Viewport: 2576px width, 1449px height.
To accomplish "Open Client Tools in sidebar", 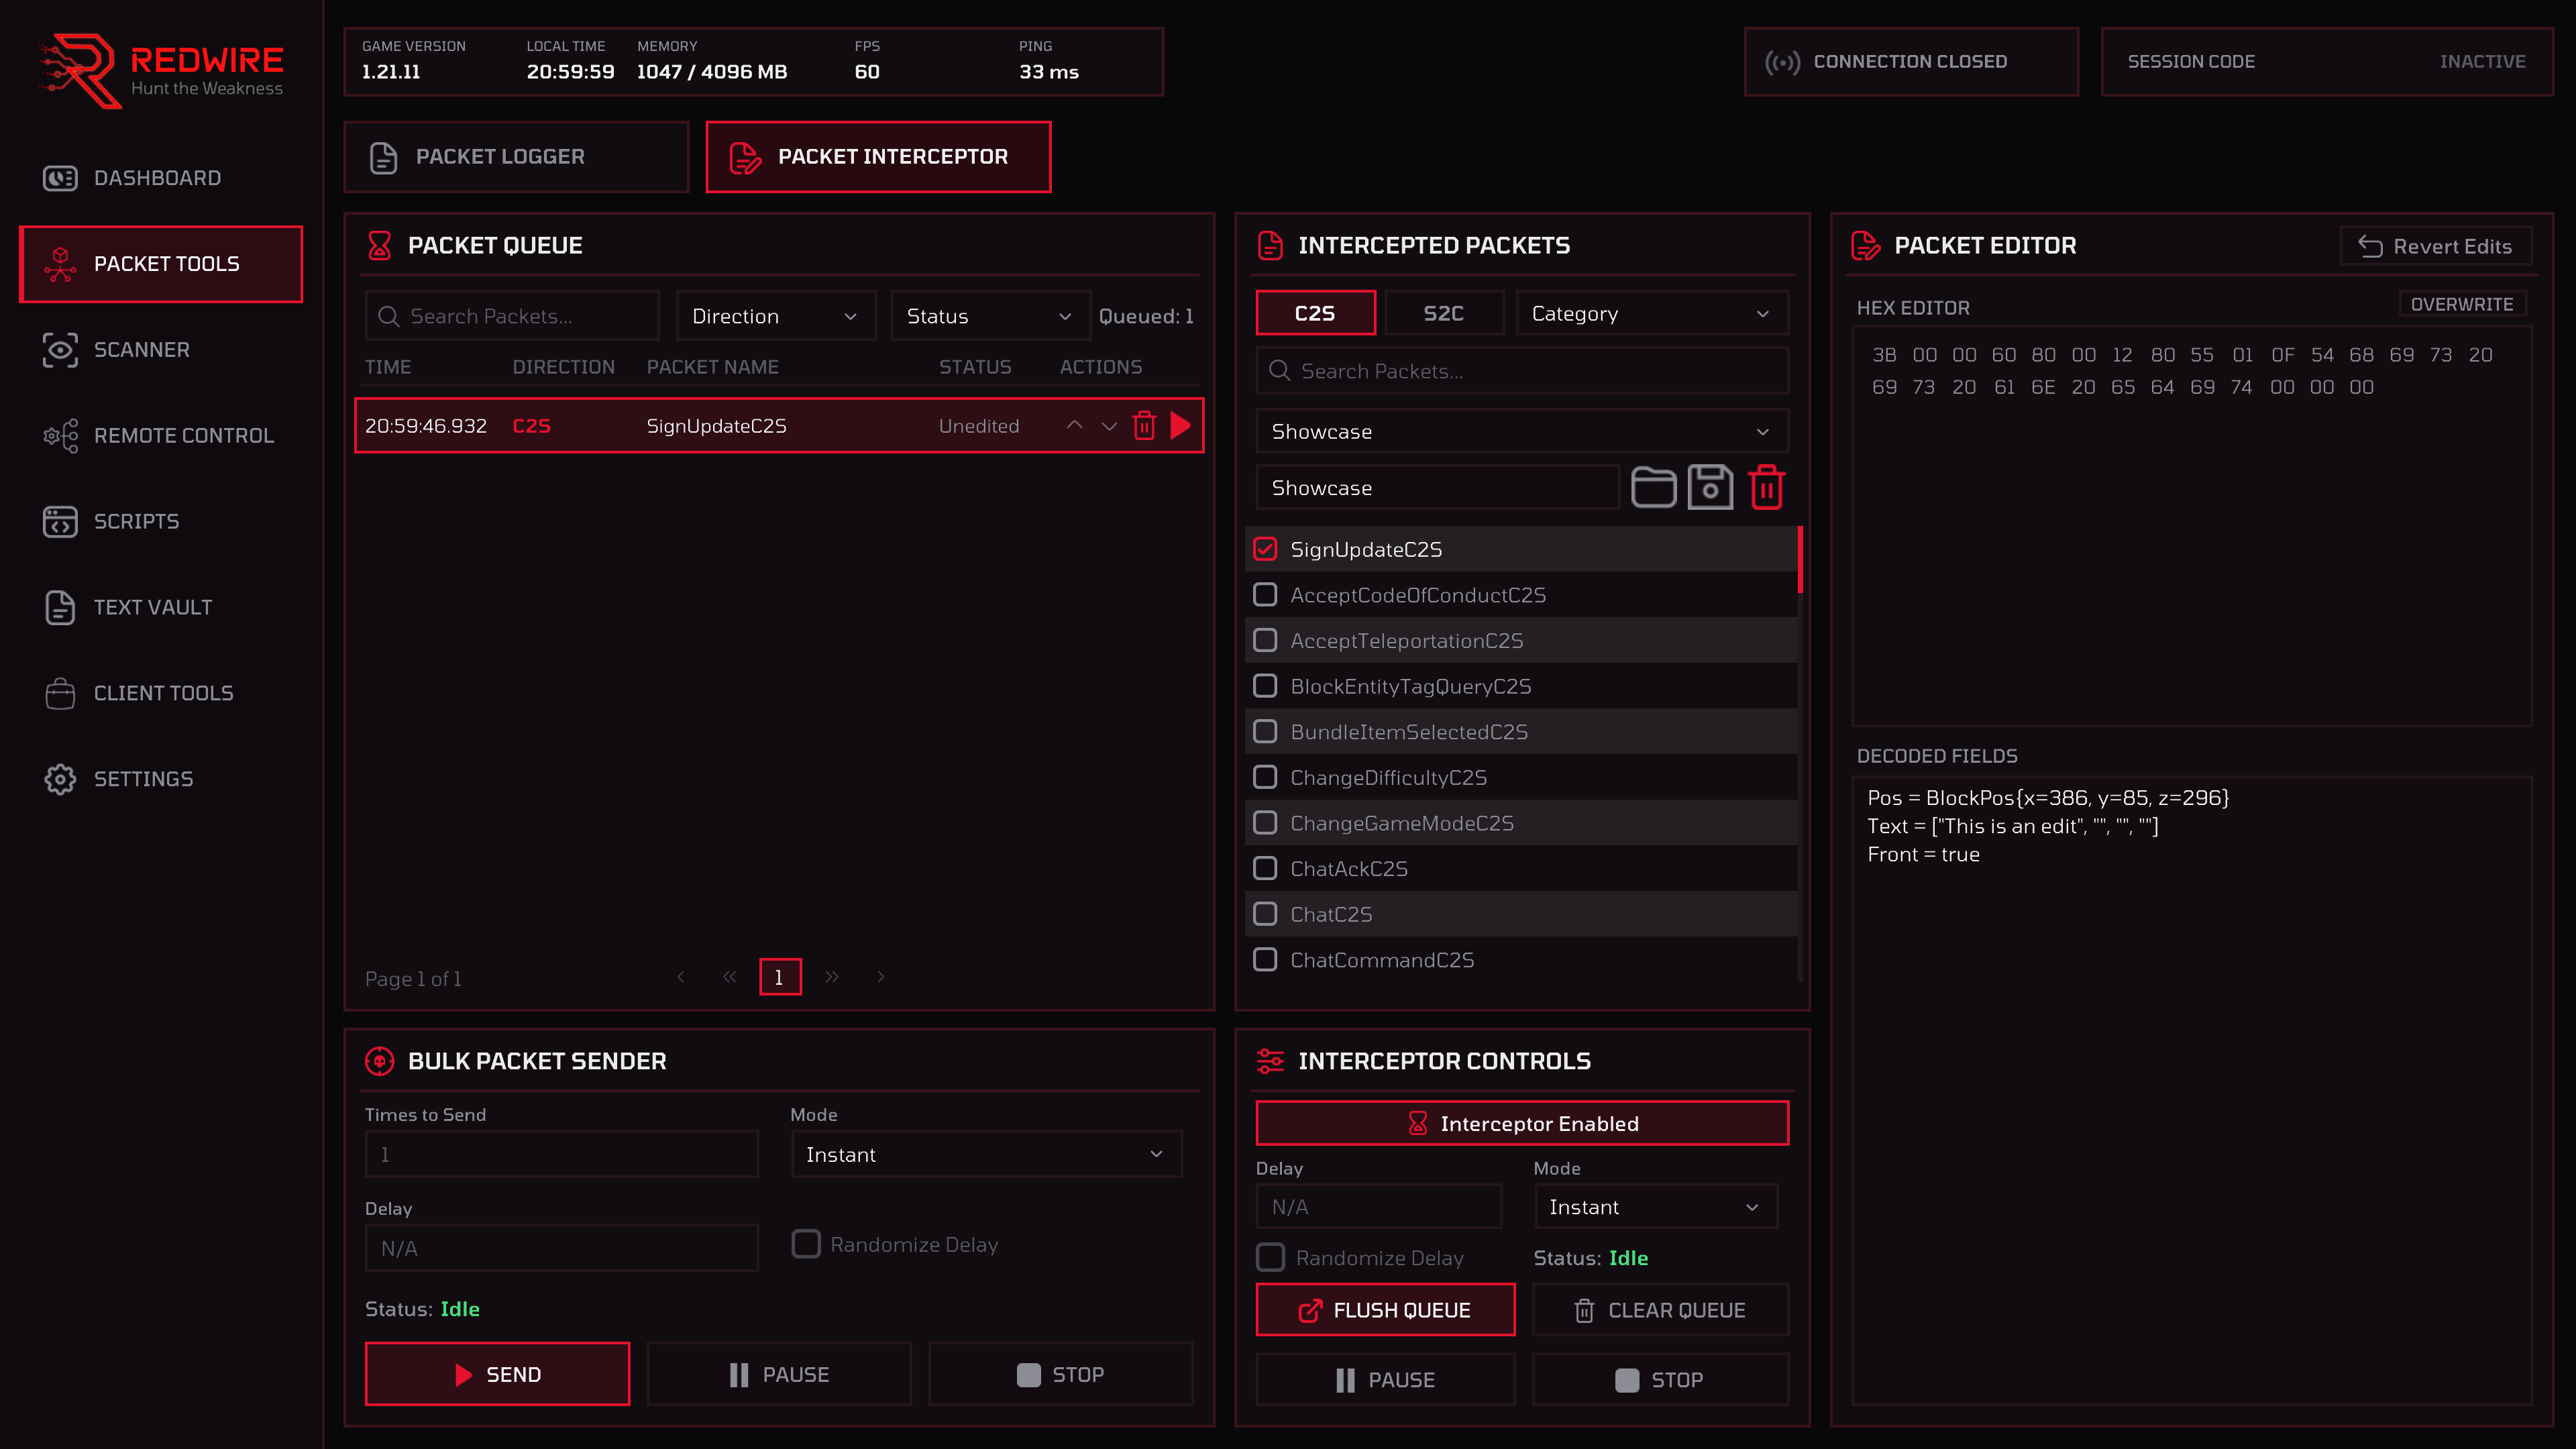I will [160, 693].
